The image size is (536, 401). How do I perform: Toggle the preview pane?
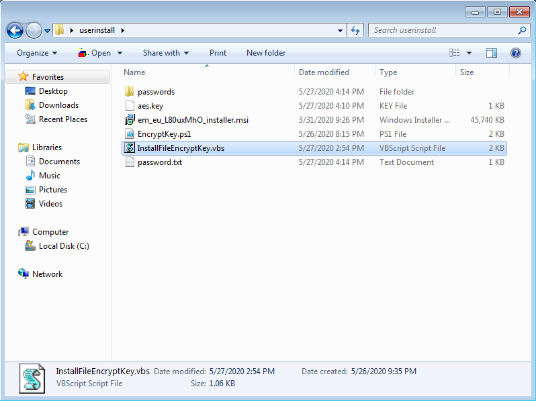pos(491,53)
